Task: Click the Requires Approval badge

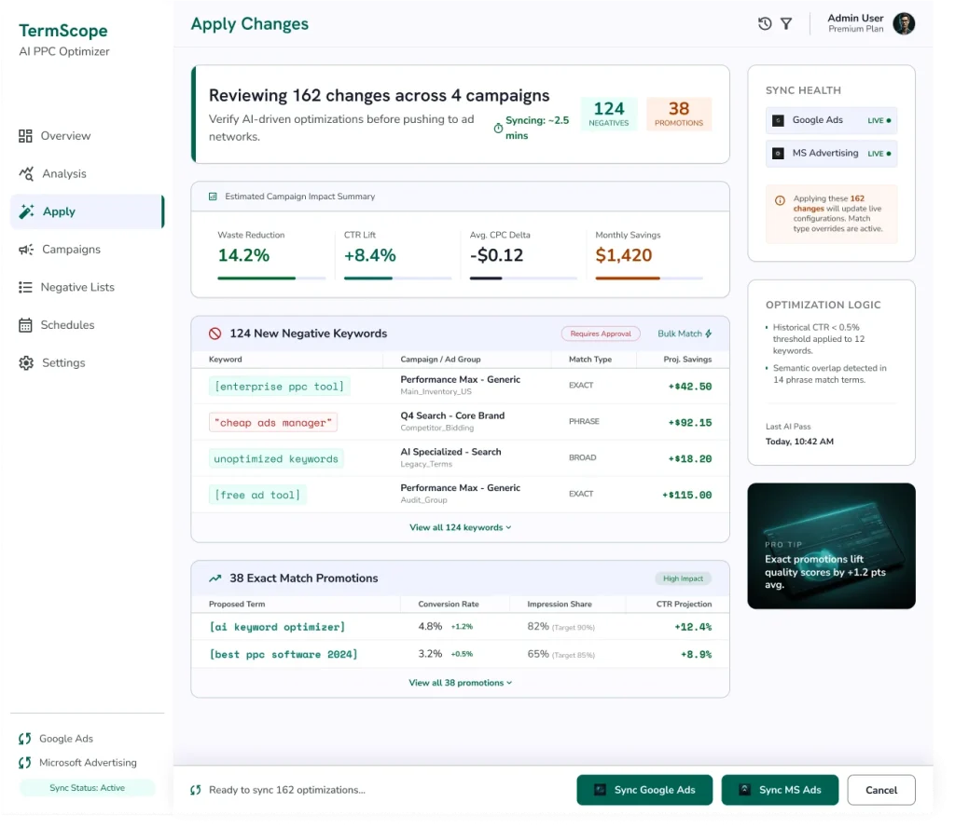Action: [601, 333]
